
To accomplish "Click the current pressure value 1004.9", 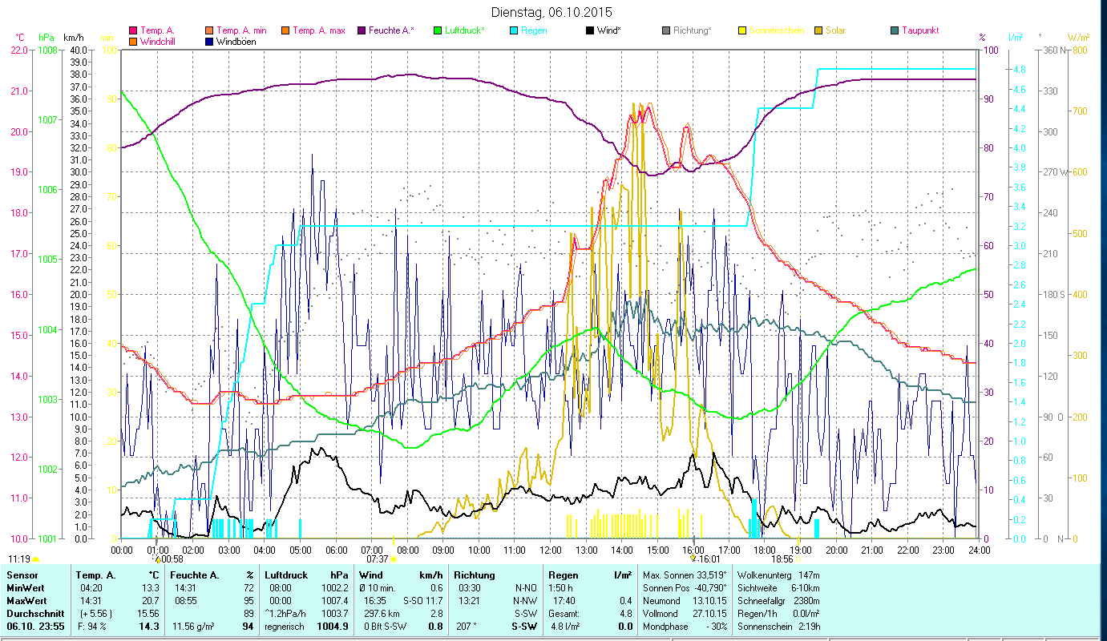I will 333,627.
